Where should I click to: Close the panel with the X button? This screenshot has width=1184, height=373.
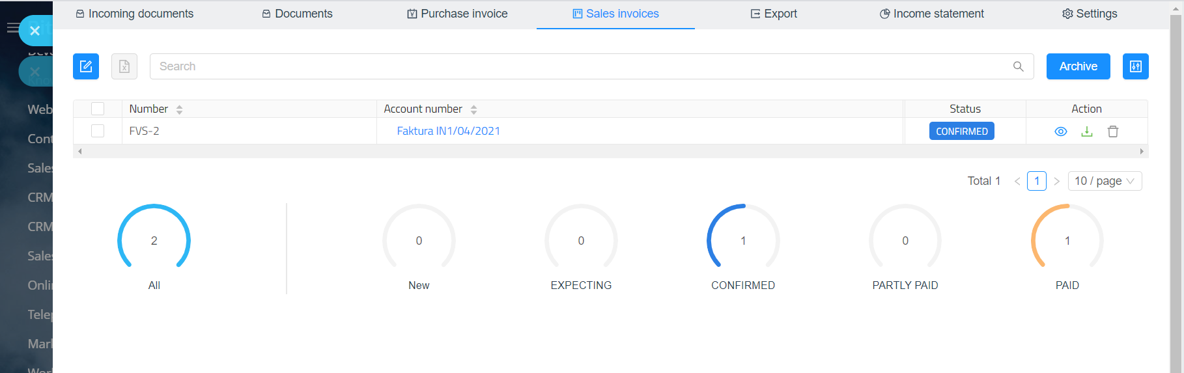(35, 31)
